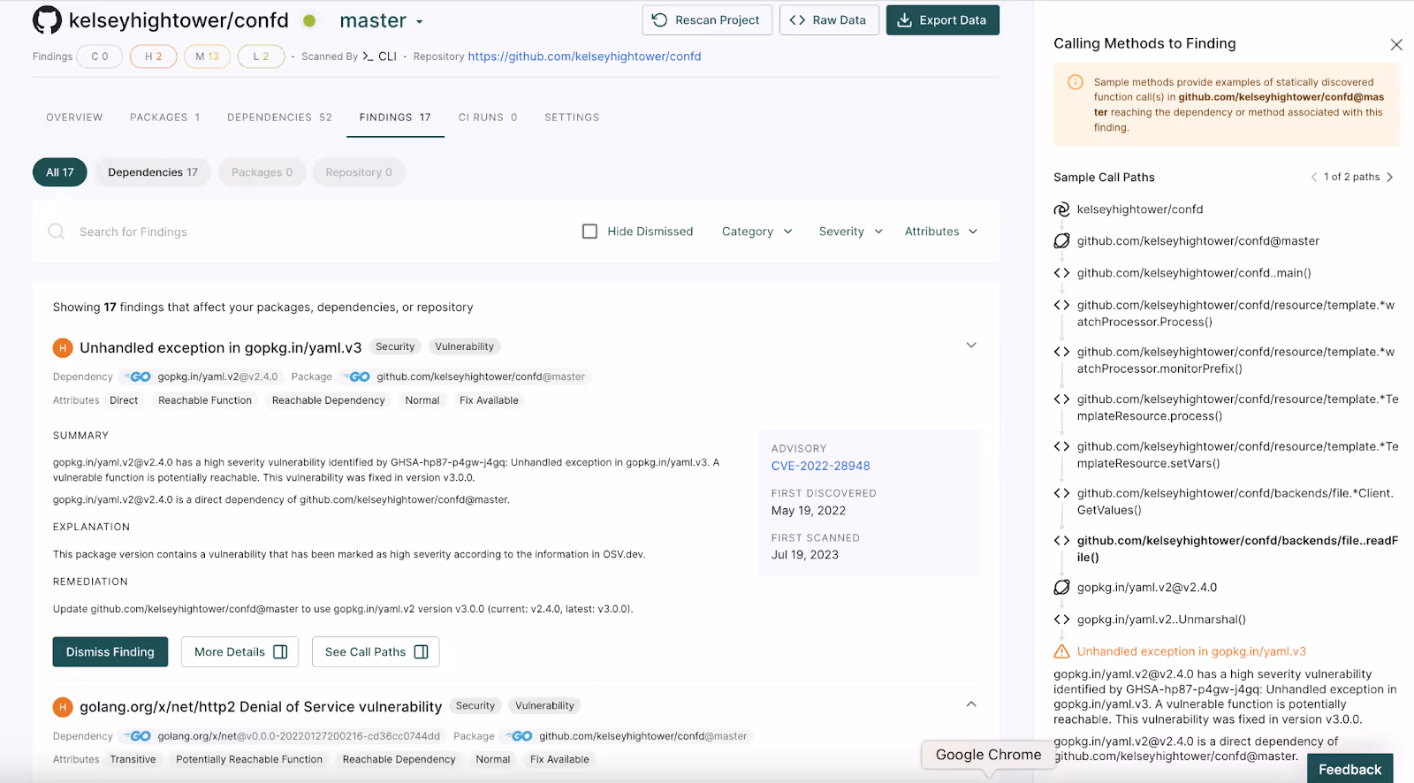Filter by Packages 0 pill
This screenshot has height=783, width=1414.
click(x=262, y=172)
